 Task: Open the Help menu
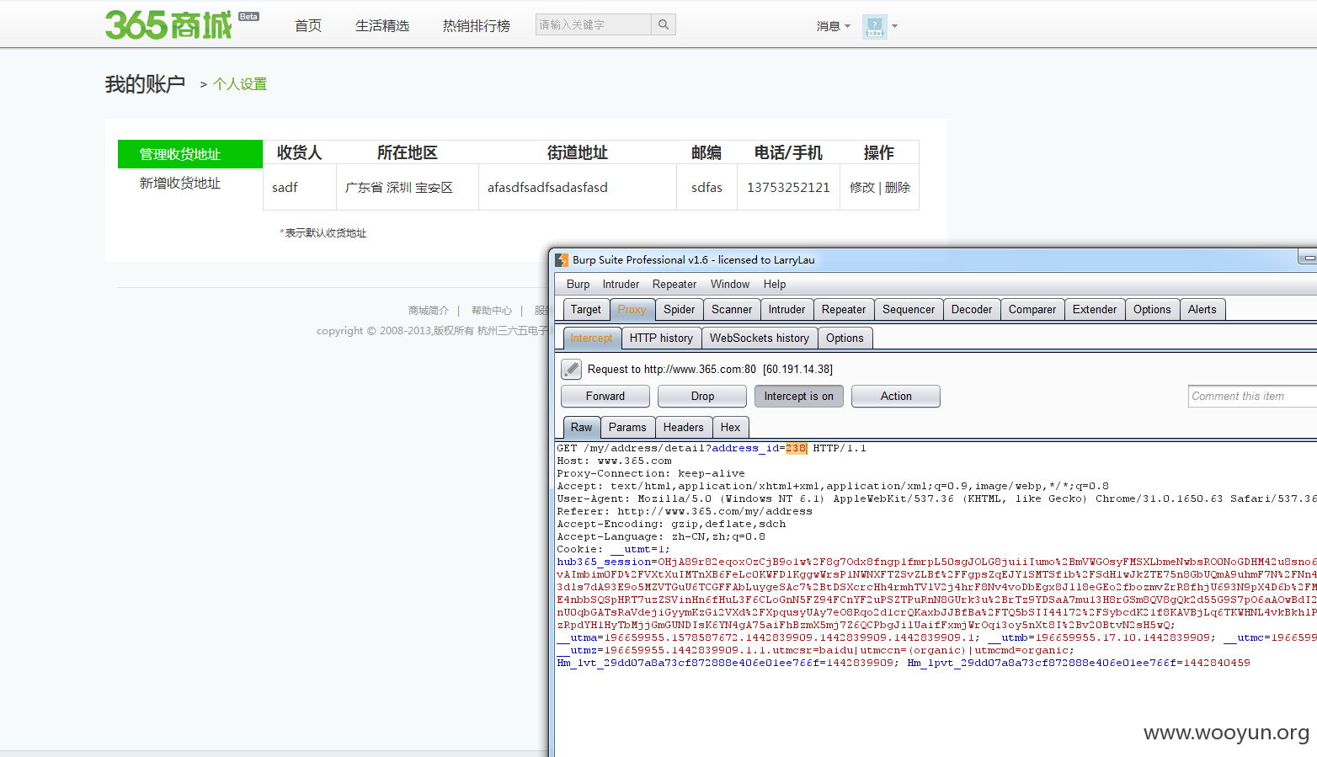pos(775,285)
